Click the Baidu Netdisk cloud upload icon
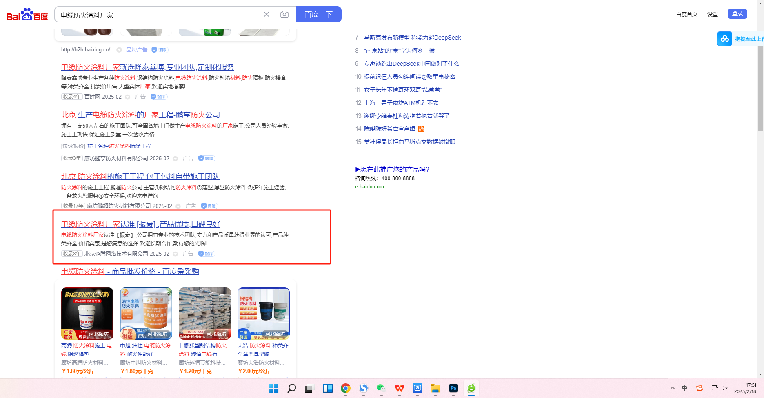764x398 pixels. (725, 39)
